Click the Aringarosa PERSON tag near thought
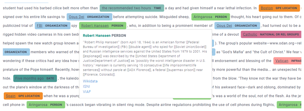The image size is (304, 111). (x=211, y=17)
